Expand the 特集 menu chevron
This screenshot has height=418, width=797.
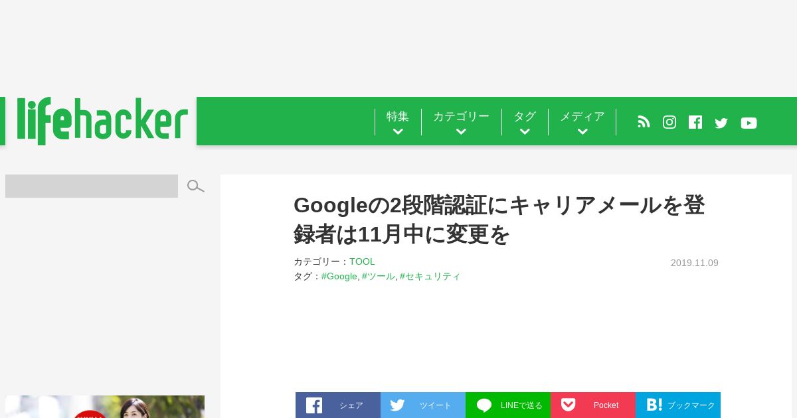click(398, 131)
